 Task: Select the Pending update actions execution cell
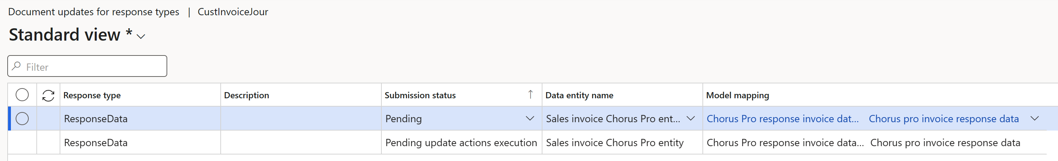pyautogui.click(x=461, y=143)
